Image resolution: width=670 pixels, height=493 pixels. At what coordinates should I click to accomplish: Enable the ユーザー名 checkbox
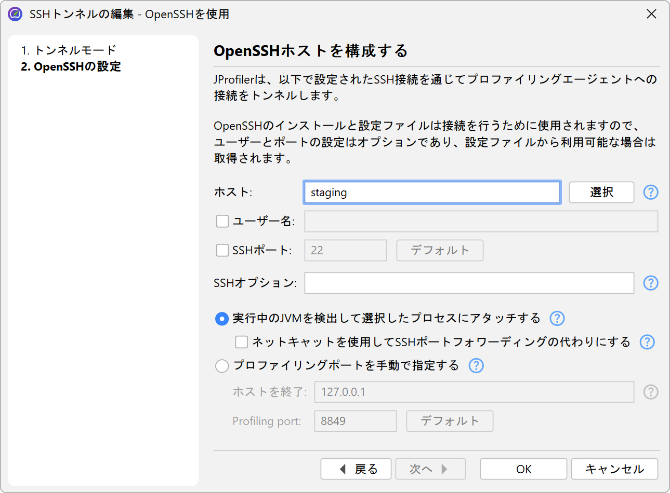[x=222, y=221]
